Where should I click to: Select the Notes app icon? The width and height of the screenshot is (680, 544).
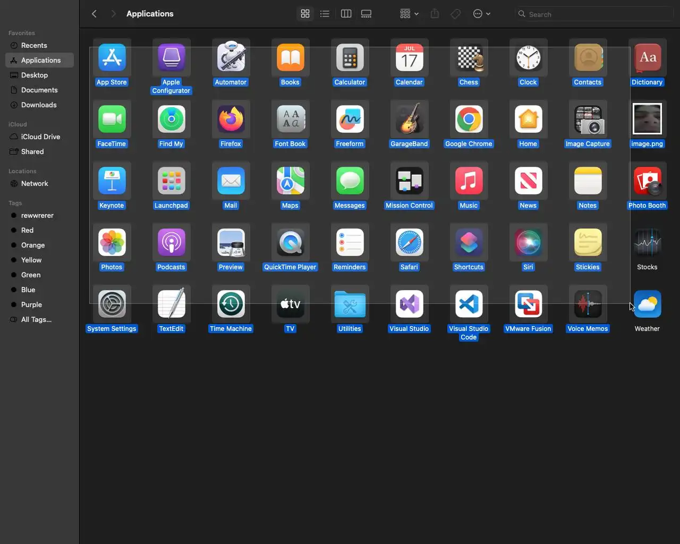pos(588,181)
